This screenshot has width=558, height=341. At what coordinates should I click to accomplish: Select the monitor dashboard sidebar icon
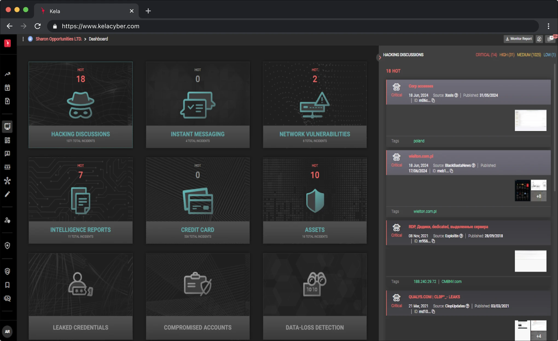pos(7,127)
